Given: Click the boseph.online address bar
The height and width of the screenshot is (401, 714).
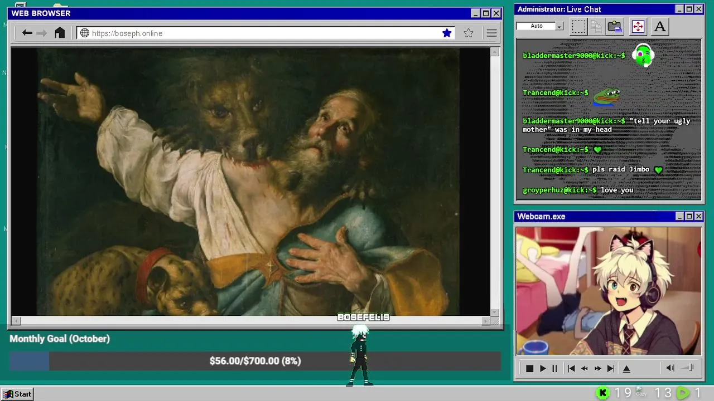Looking at the screenshot, I should tap(266, 33).
